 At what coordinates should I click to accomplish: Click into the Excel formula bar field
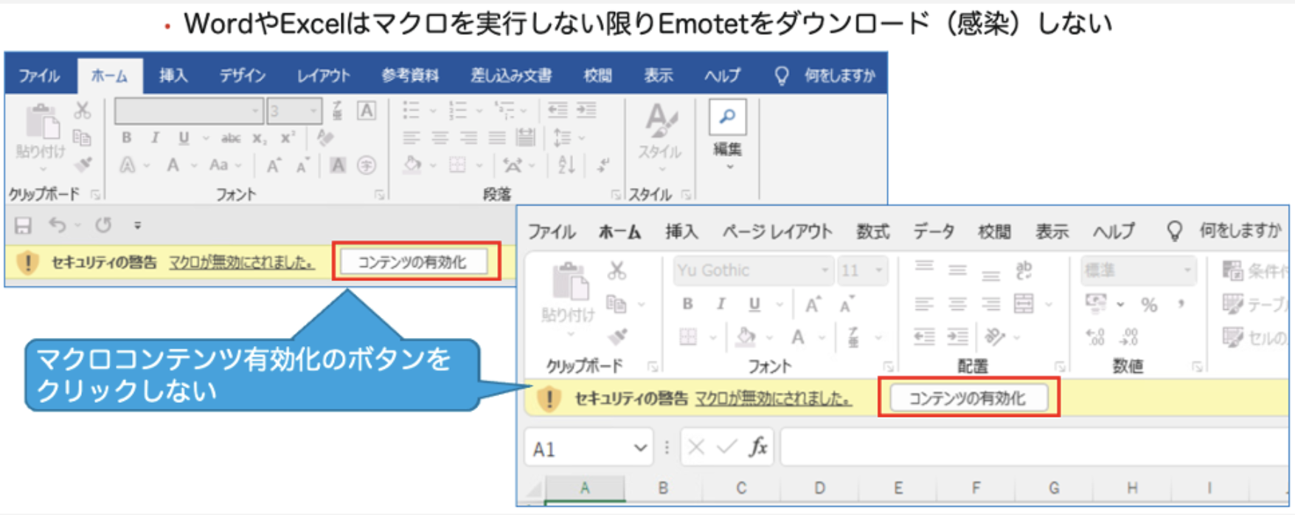[x=1034, y=447]
